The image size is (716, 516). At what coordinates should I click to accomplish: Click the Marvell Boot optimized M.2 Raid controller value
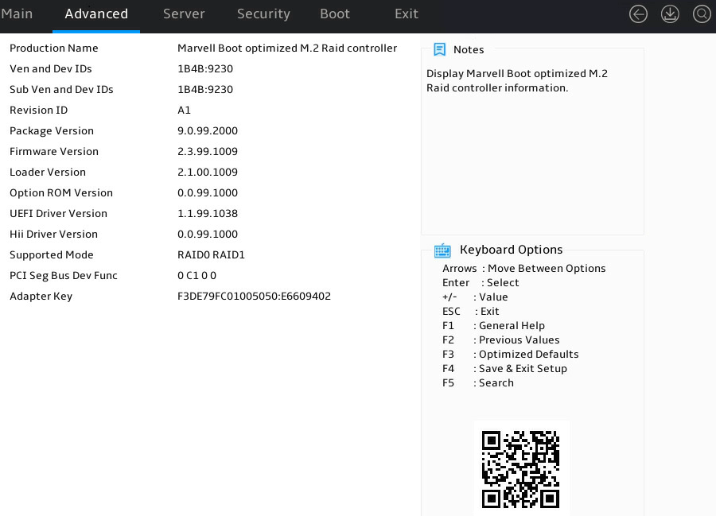[x=287, y=48]
